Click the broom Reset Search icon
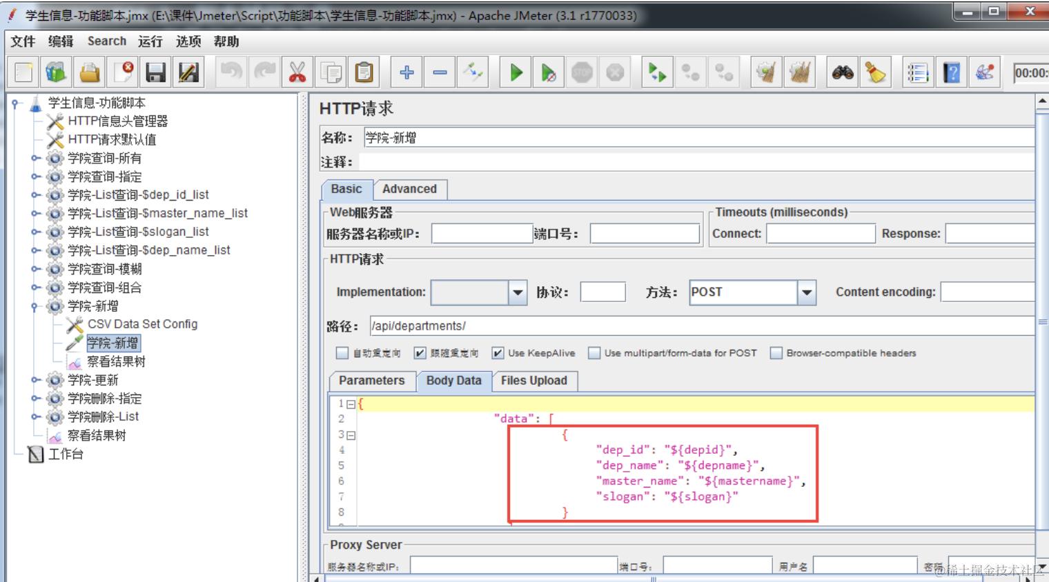 tap(876, 72)
